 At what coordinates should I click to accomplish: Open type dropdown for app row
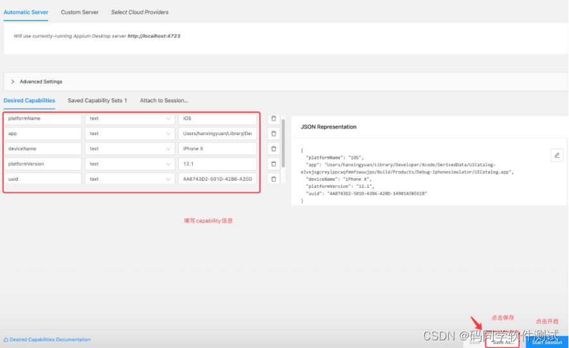click(130, 134)
